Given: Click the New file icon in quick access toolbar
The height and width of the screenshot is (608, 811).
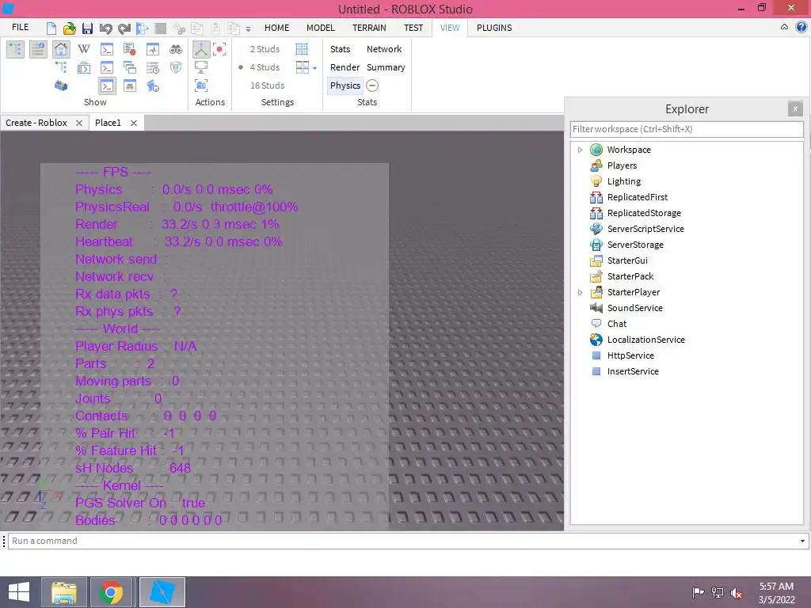Looking at the screenshot, I should coord(51,28).
